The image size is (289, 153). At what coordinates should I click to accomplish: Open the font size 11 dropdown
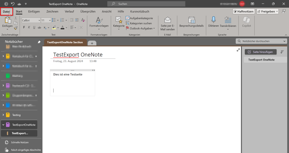[50, 20]
